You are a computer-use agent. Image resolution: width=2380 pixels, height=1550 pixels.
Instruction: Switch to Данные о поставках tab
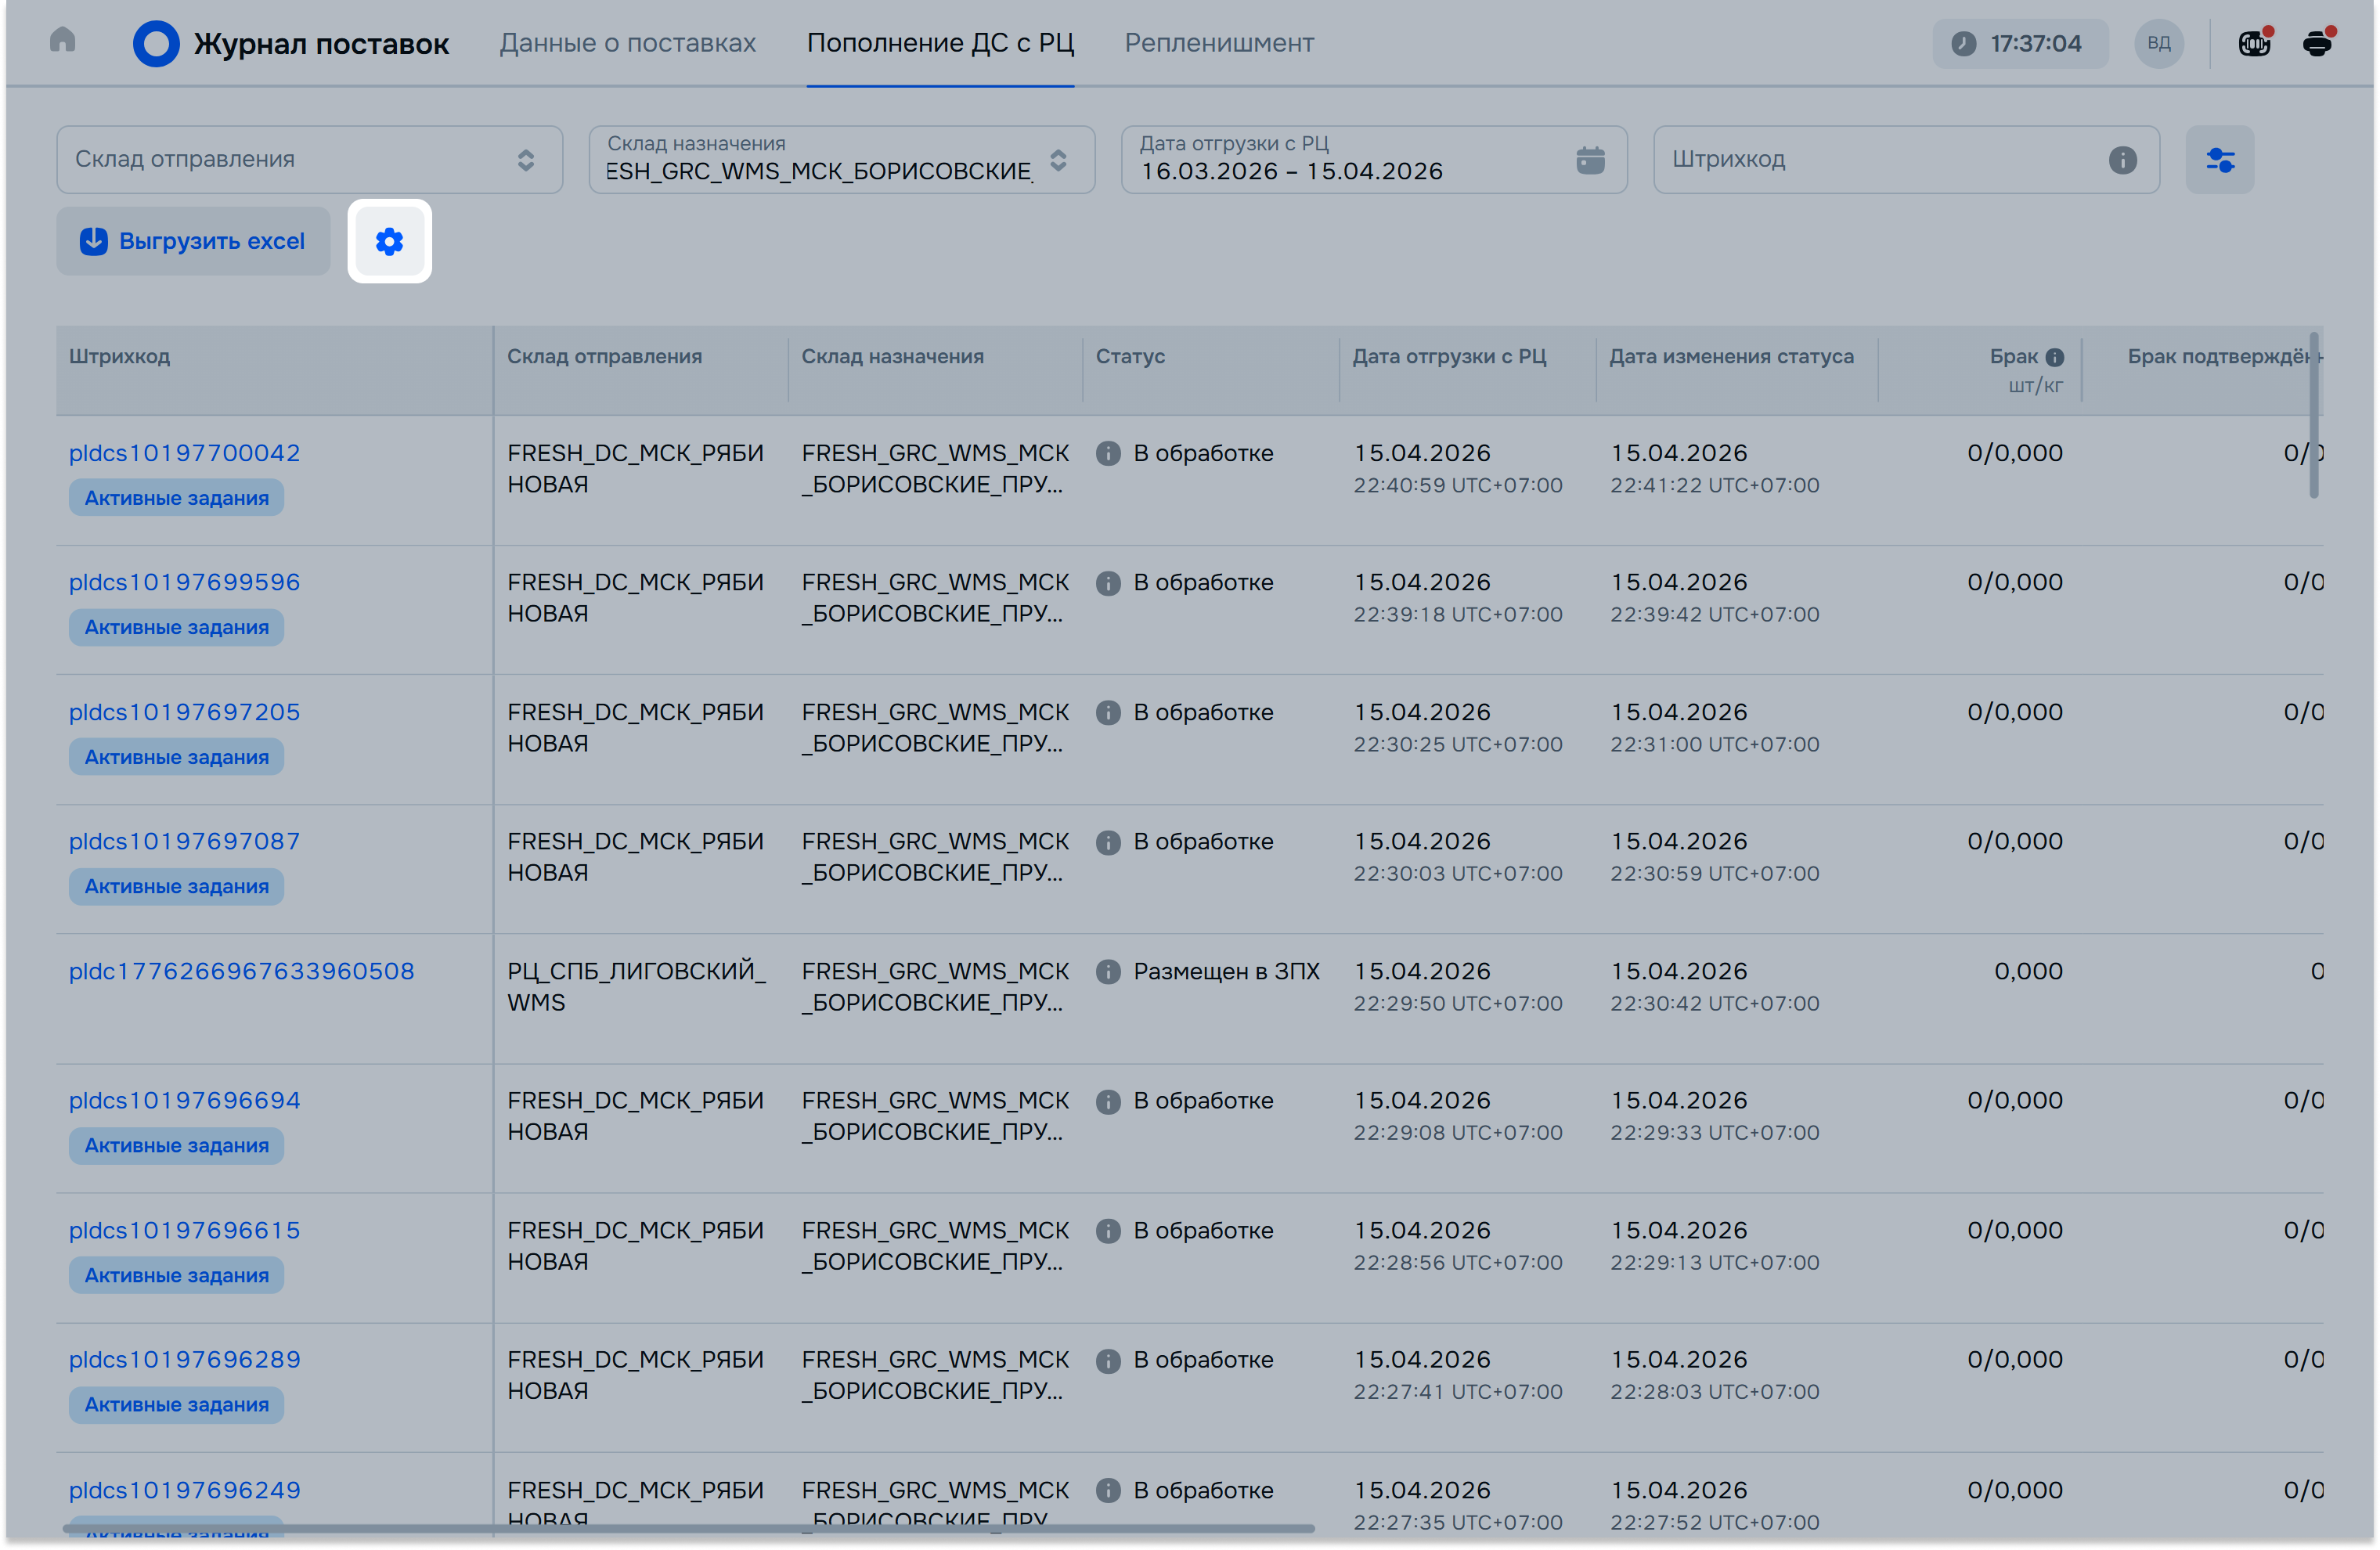point(628,44)
